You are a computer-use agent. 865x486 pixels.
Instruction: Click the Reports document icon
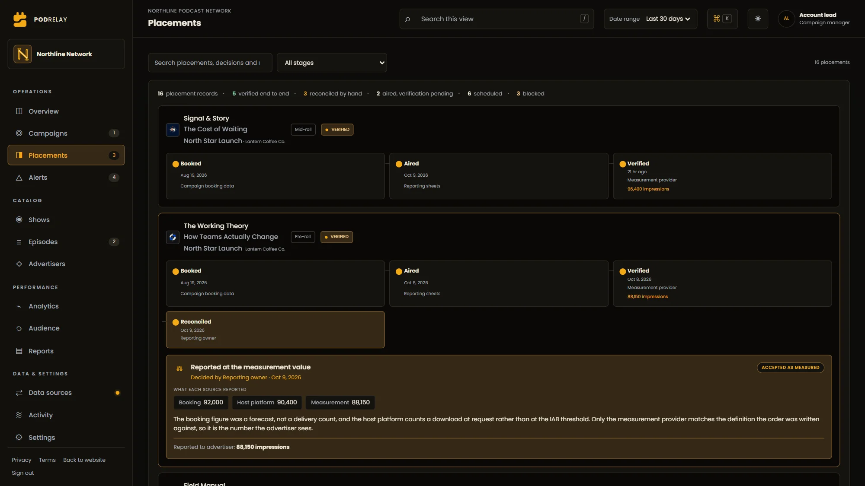tap(19, 351)
